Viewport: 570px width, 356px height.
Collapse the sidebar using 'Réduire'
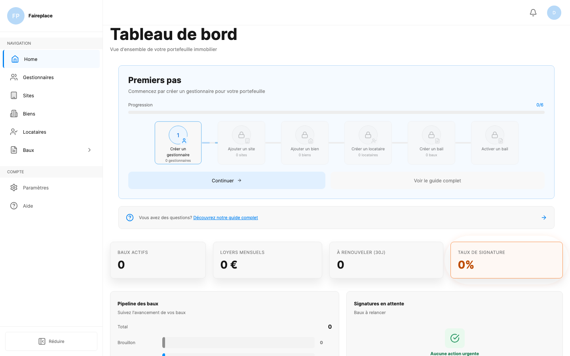point(51,341)
